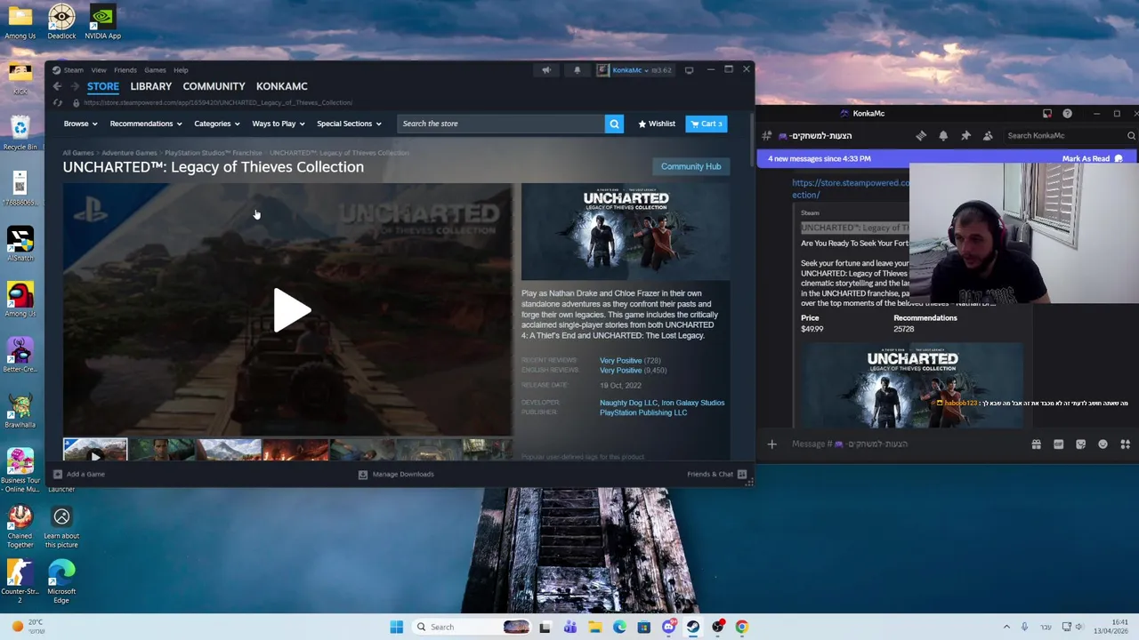Open the recent Very Positive (728) reviews

[x=620, y=361]
